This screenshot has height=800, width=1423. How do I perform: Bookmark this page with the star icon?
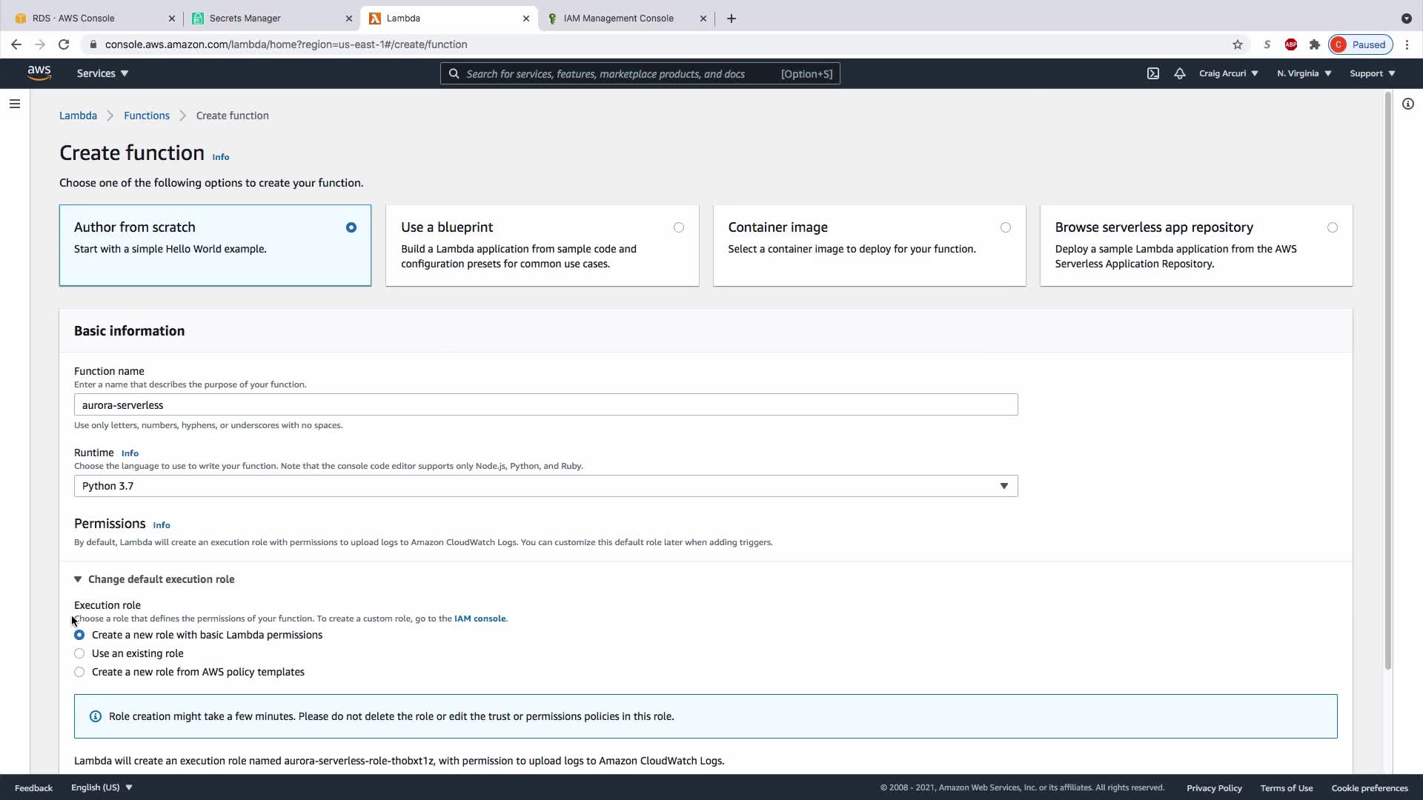[1238, 44]
